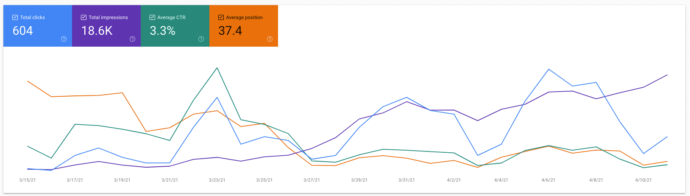Click the 3.3% average CTR value

pos(163,31)
